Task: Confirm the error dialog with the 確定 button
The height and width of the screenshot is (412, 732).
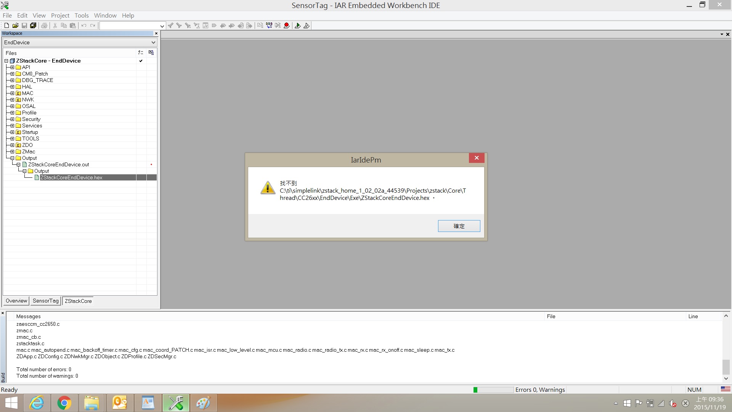Action: pos(459,226)
